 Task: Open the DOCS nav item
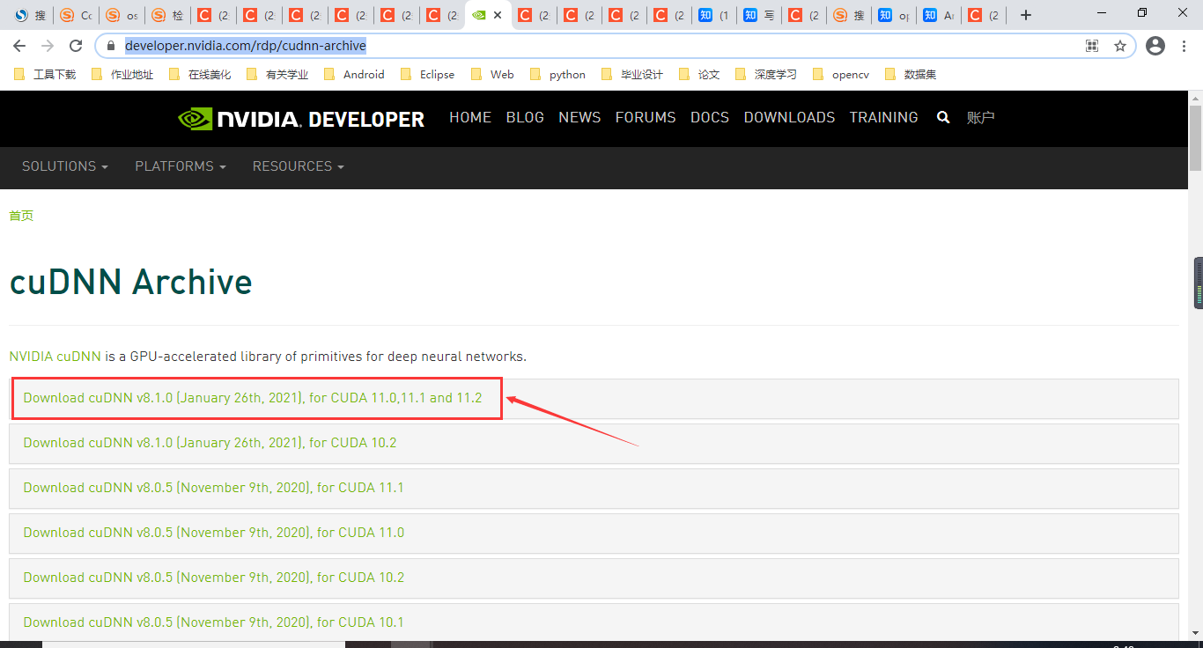(710, 118)
